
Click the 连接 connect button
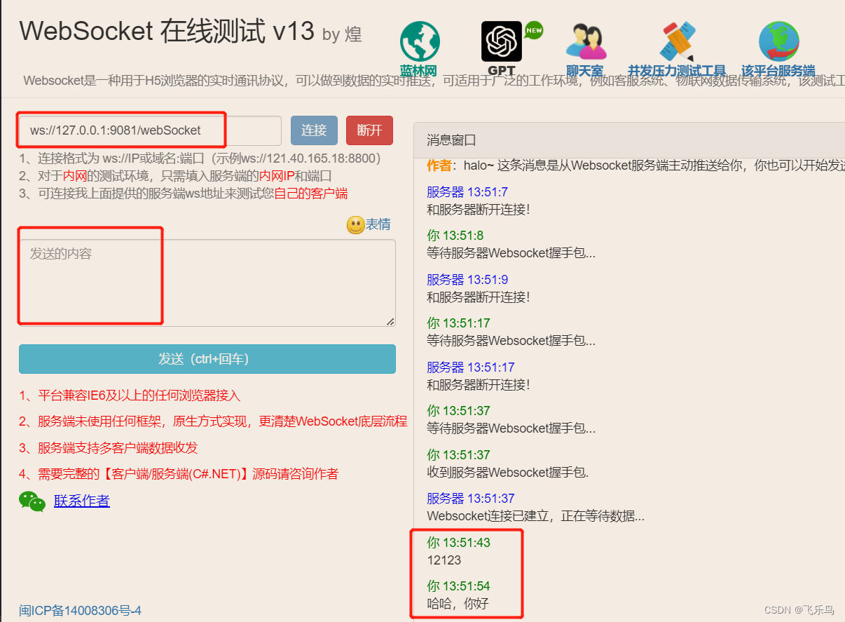314,130
